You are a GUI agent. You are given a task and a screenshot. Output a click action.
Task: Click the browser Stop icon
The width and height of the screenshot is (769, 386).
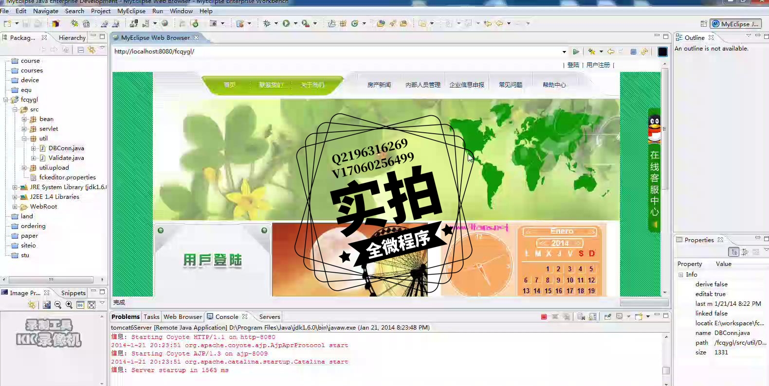pos(633,52)
